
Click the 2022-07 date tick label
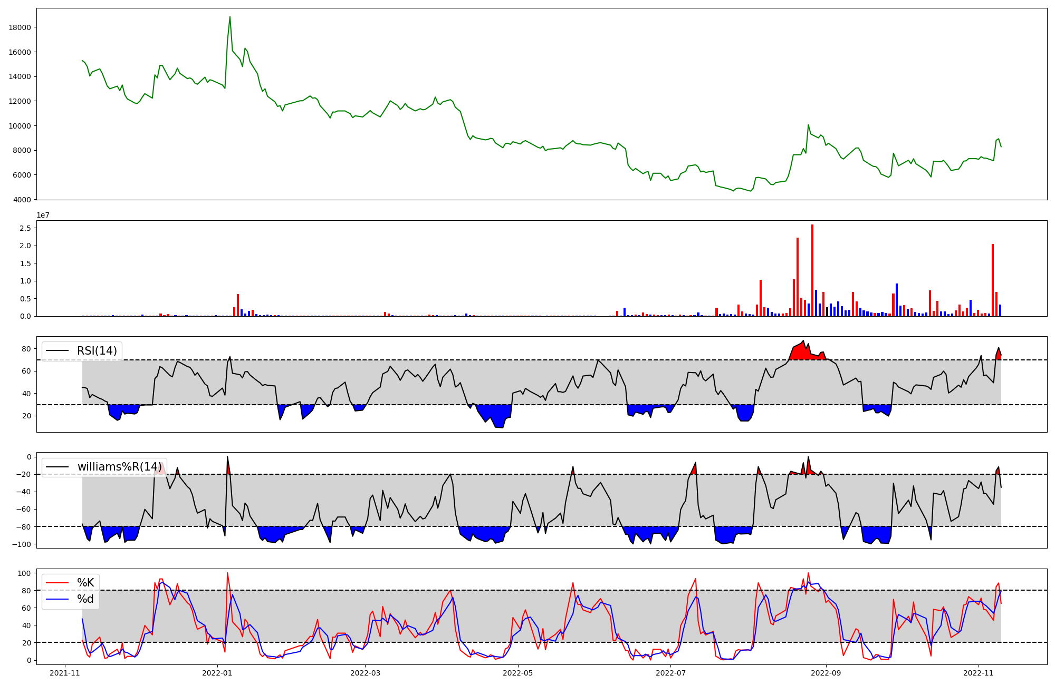point(670,673)
